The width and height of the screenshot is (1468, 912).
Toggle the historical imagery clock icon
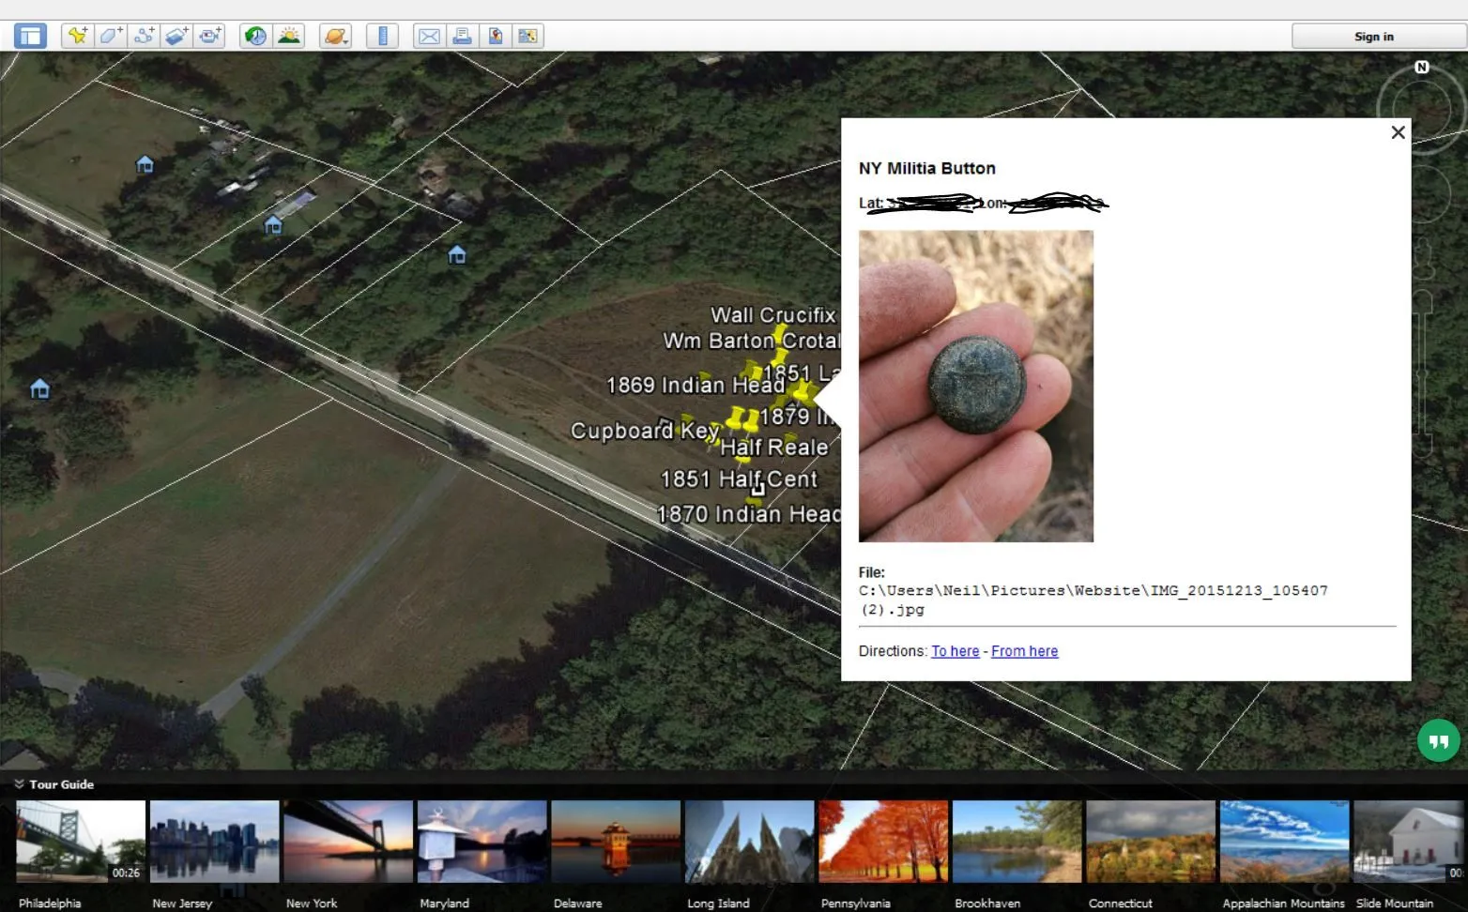coord(255,37)
